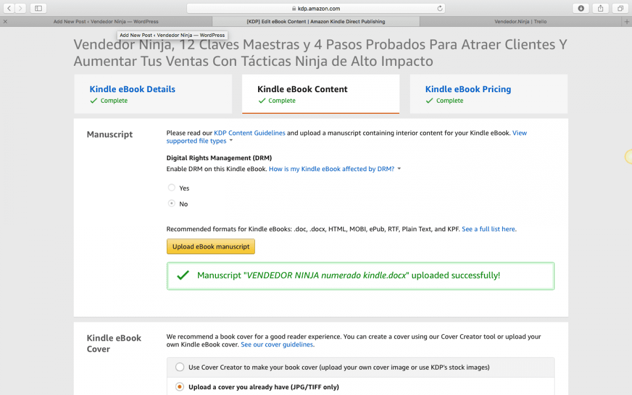This screenshot has width=632, height=395.
Task: Select No for the DRM option
Action: coord(172,203)
